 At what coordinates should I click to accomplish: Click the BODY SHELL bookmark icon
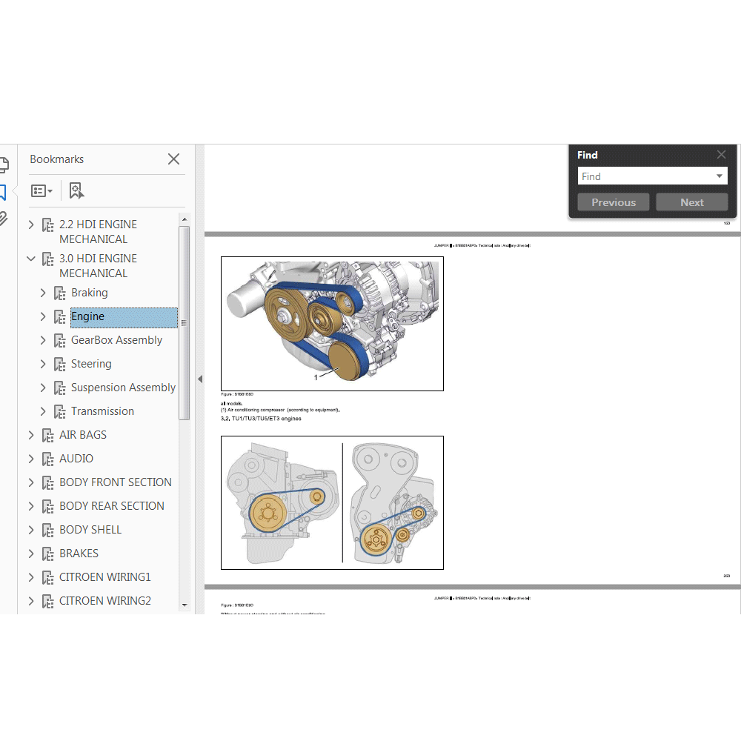[47, 531]
